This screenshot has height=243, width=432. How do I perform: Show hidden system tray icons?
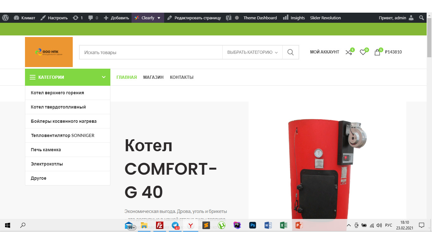(x=349, y=225)
